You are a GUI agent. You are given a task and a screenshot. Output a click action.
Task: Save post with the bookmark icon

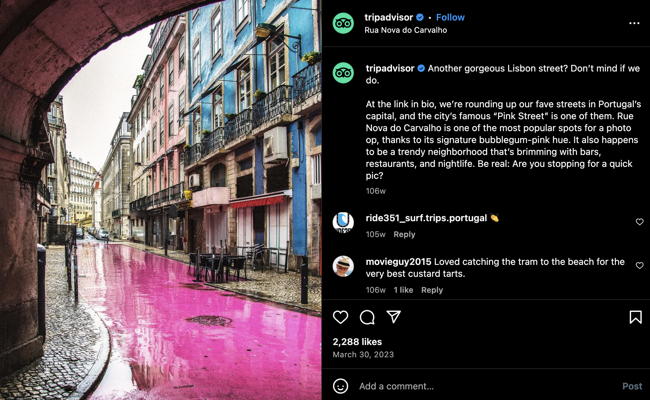point(635,317)
